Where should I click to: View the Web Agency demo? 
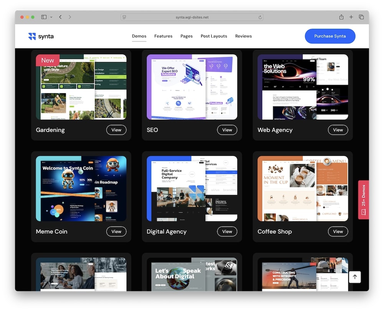(338, 130)
